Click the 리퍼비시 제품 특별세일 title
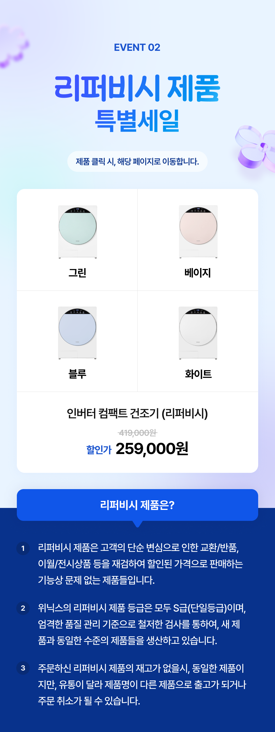 tap(137, 103)
